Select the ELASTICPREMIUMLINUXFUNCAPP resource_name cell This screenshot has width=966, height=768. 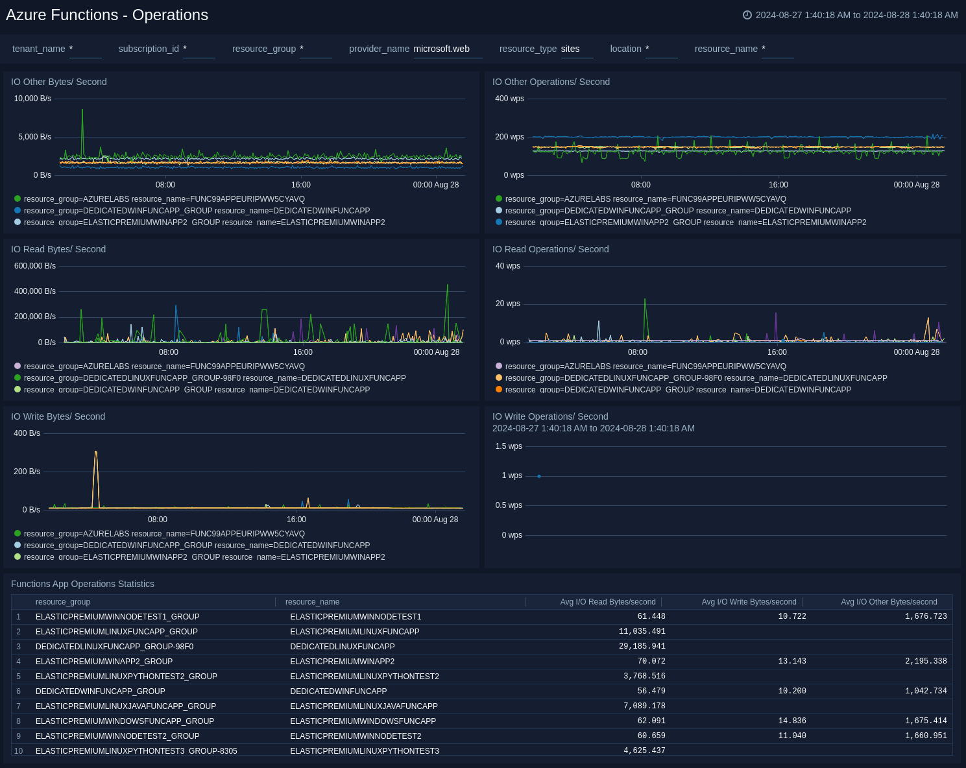[355, 632]
